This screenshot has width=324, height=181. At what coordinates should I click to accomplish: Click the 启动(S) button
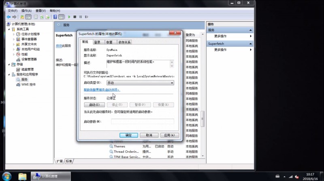point(94,105)
